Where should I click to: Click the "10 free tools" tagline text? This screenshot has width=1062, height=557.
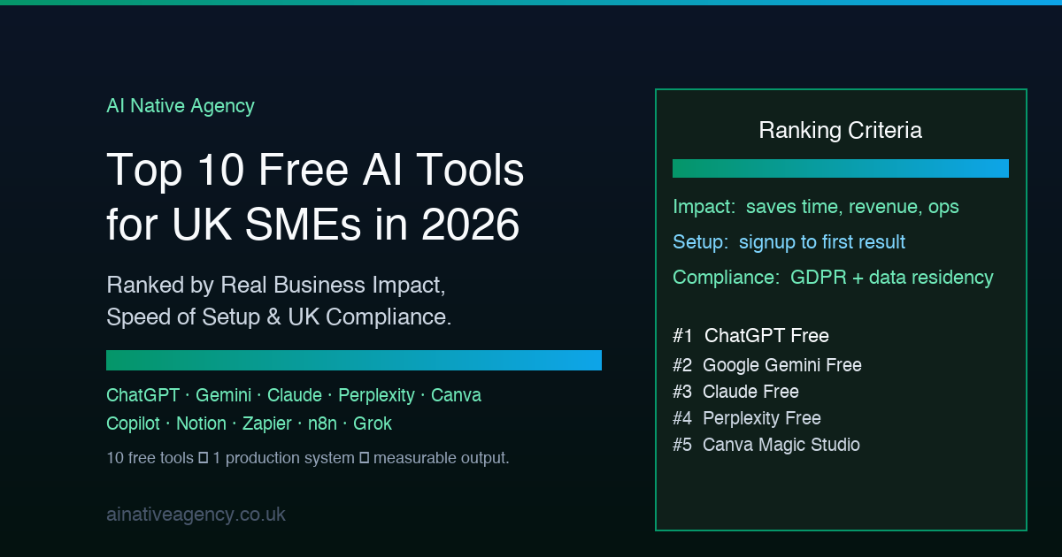tap(307, 458)
